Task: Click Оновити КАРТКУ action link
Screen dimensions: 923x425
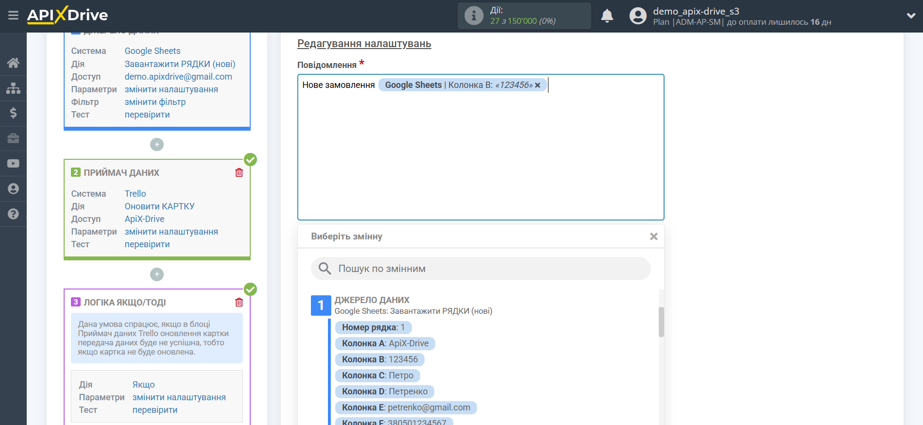Action: click(x=159, y=206)
